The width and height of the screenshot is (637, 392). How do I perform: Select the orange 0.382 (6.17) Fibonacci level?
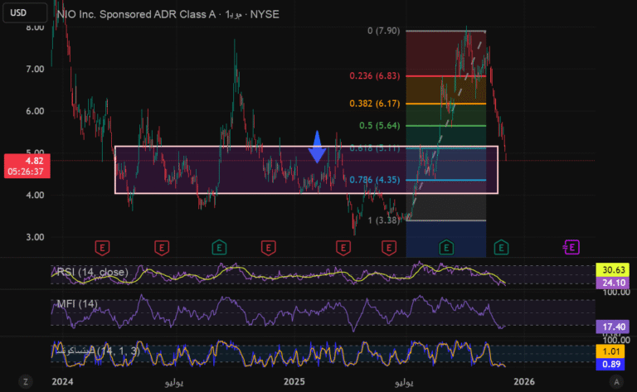pyautogui.click(x=376, y=104)
